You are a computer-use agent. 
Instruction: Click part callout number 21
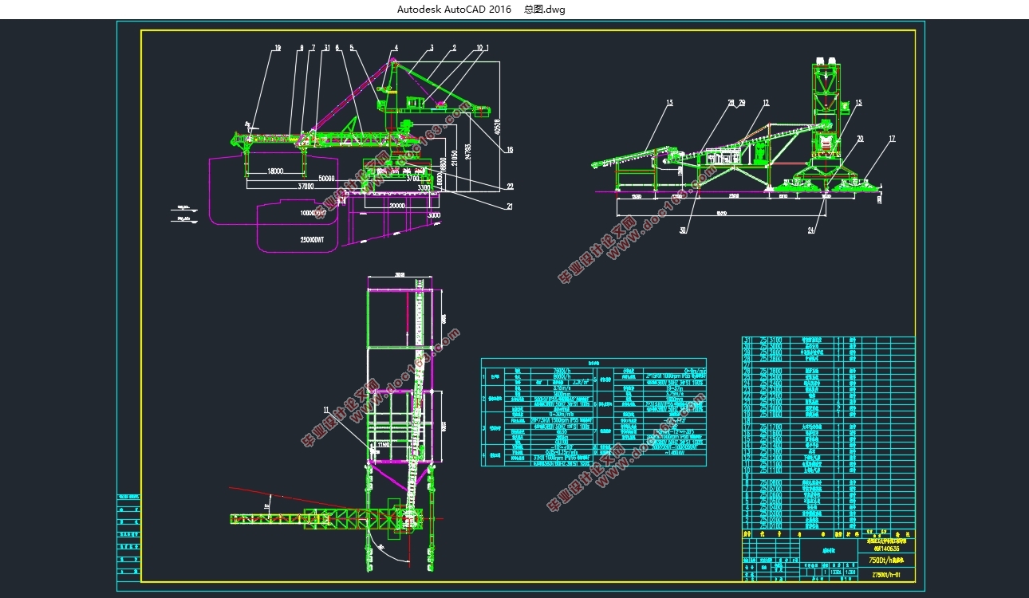coord(509,206)
